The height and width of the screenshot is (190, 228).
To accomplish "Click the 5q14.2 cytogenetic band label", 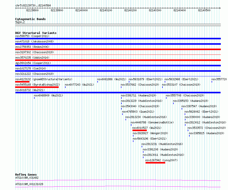I will coord(20,22).
